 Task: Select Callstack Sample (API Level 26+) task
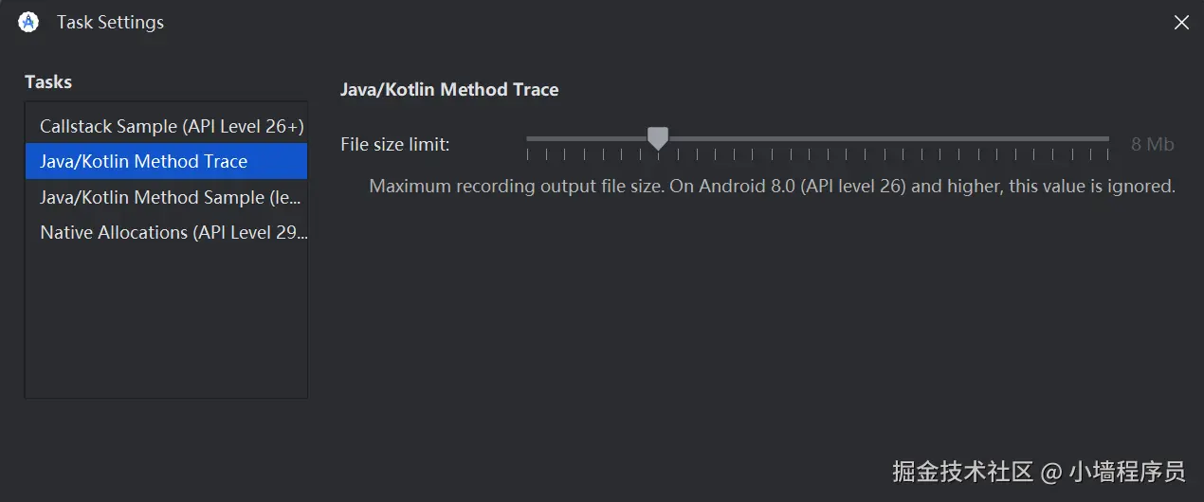tap(171, 126)
